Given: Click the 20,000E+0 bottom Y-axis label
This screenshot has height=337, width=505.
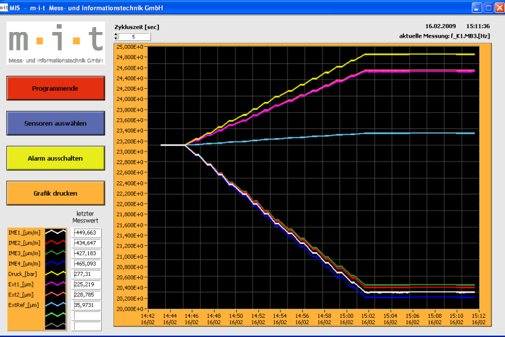Looking at the screenshot, I should click(x=129, y=309).
